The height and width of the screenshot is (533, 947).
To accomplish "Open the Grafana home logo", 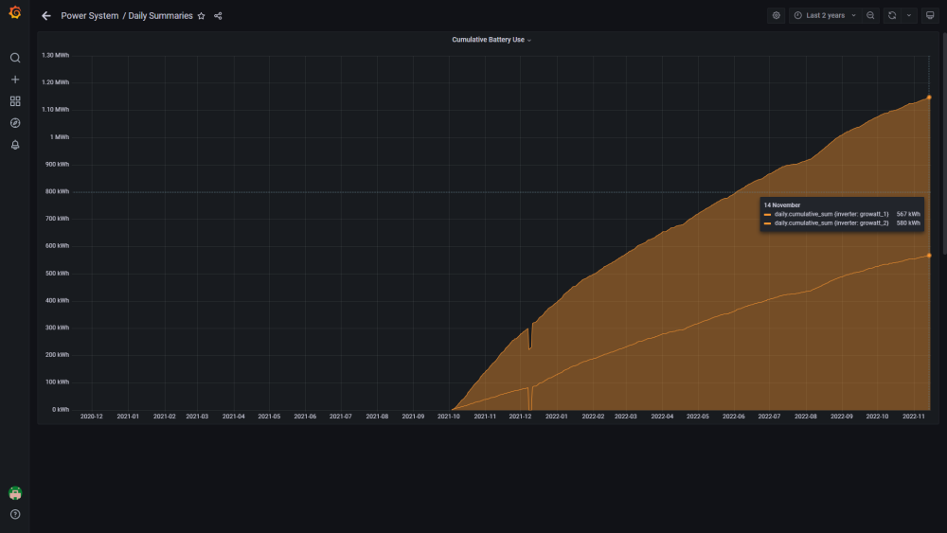I will 15,12.
